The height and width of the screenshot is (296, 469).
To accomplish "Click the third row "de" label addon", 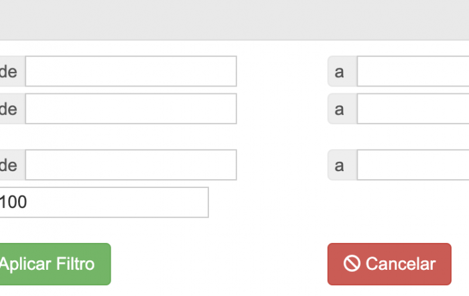I will click(x=13, y=164).
